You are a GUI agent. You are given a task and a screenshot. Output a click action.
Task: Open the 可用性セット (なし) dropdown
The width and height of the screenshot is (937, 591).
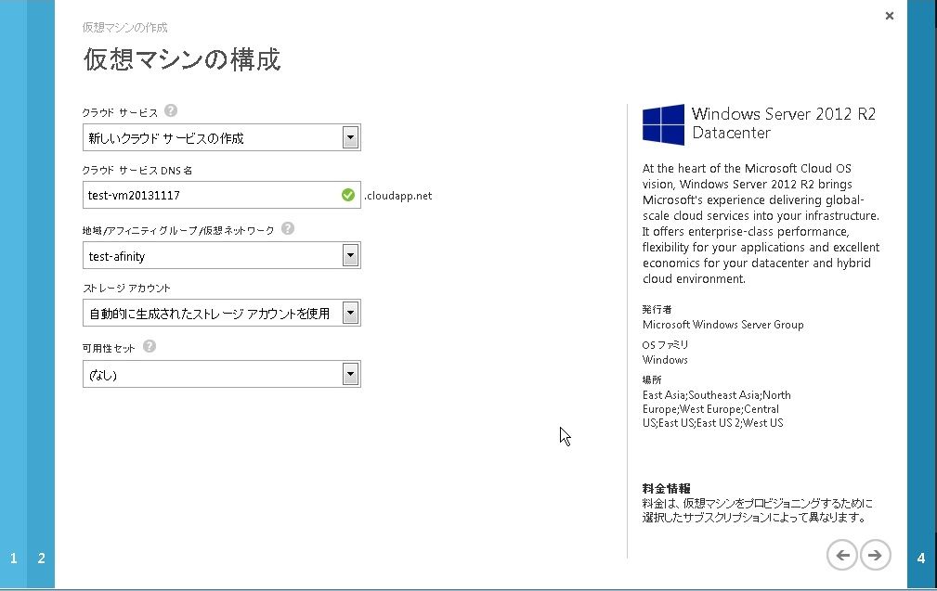[x=222, y=374]
